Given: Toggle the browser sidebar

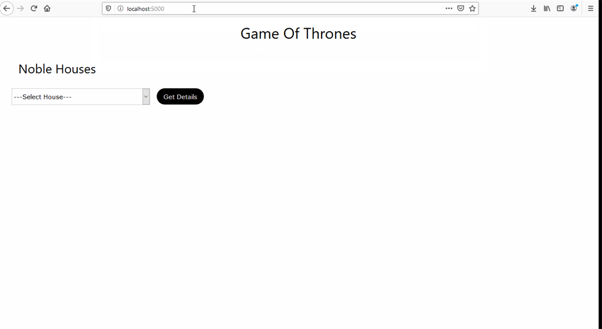Looking at the screenshot, I should (x=560, y=8).
